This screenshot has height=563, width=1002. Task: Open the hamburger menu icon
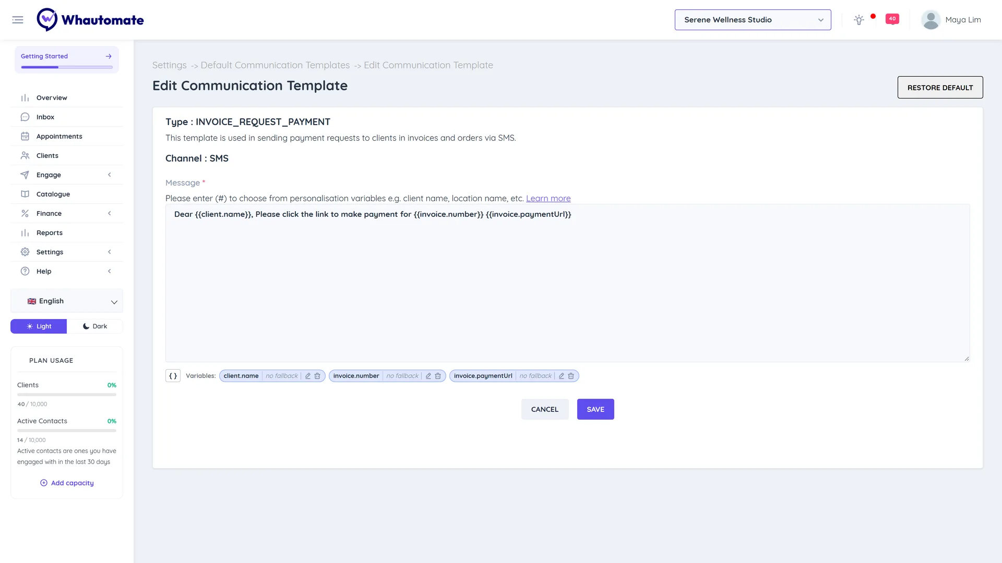pos(18,20)
